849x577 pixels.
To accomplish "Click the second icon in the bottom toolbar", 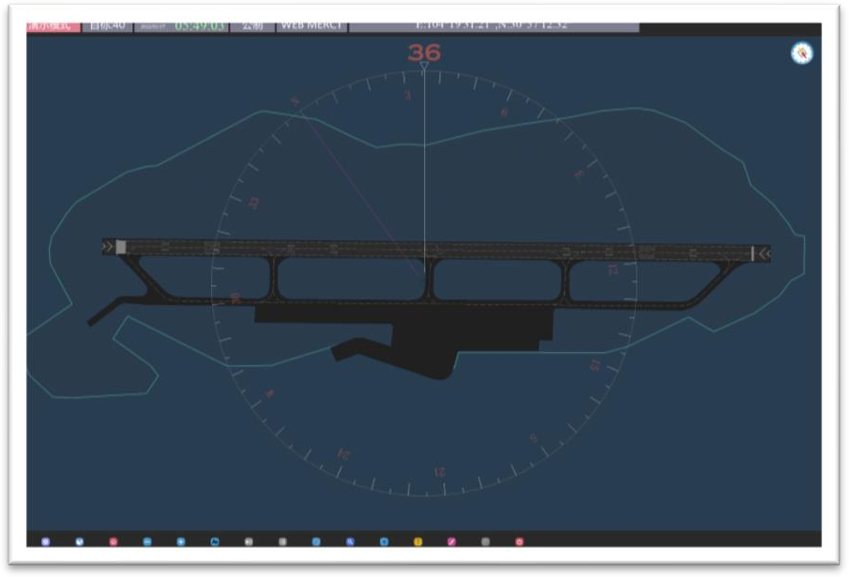I will point(79,541).
